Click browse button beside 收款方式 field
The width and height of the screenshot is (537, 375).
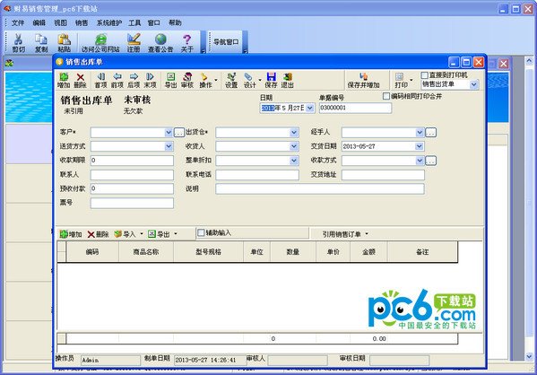point(431,161)
